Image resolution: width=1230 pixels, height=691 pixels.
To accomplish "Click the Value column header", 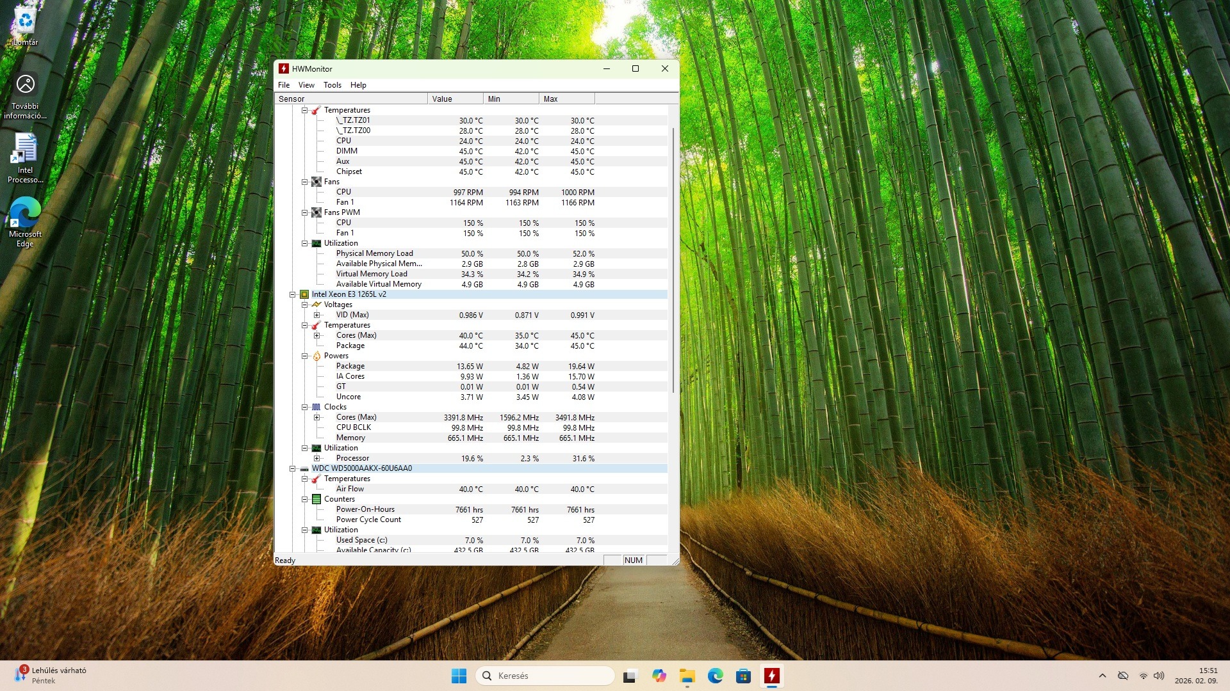I will tap(455, 99).
